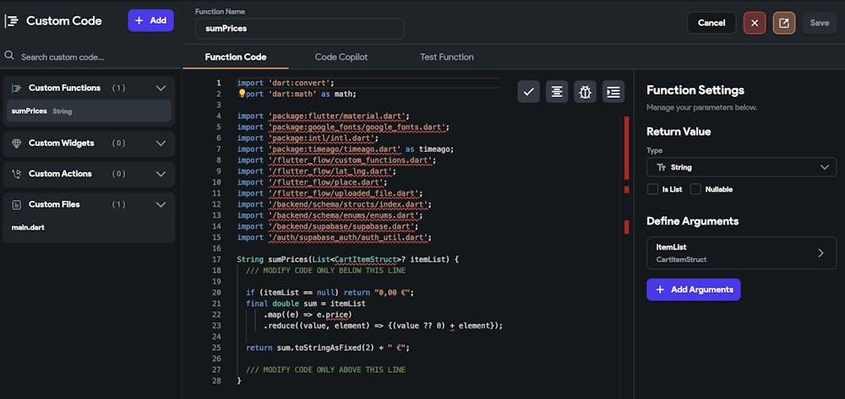Click the format code alignment icon
Image resolution: width=845 pixels, height=399 pixels.
(557, 92)
